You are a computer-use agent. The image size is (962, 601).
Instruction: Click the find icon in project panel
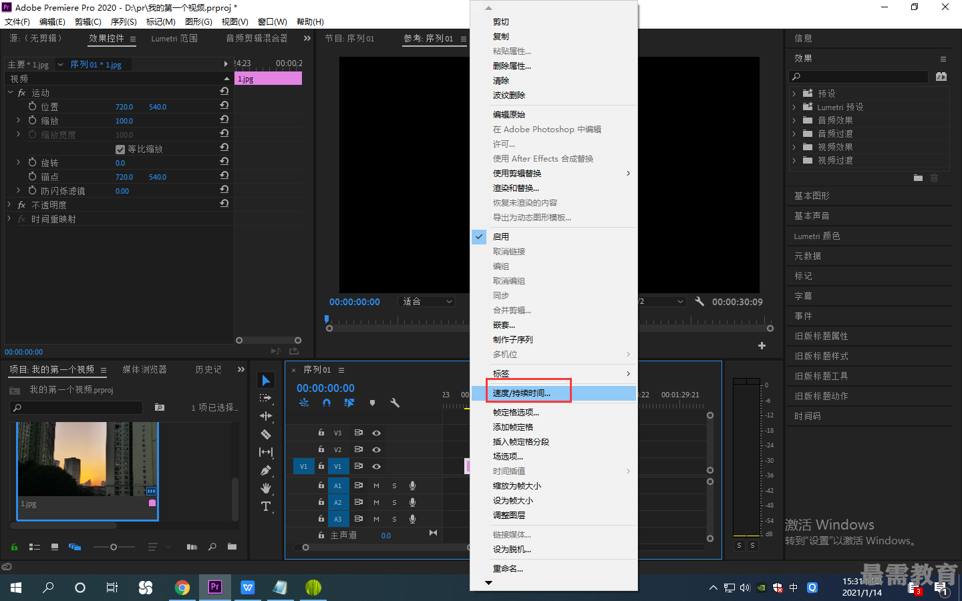(x=212, y=547)
